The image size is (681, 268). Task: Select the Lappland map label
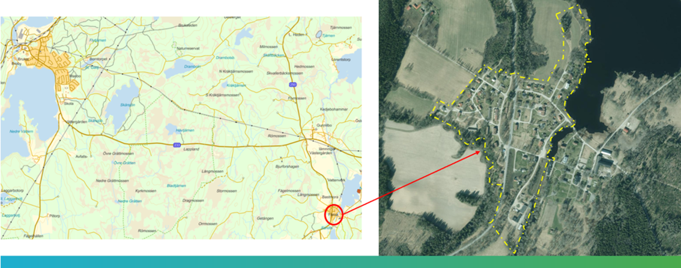coord(180,149)
